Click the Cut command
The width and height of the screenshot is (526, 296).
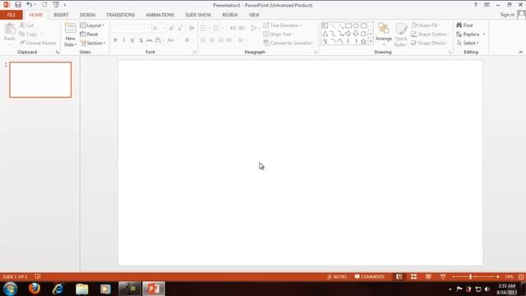(x=26, y=25)
